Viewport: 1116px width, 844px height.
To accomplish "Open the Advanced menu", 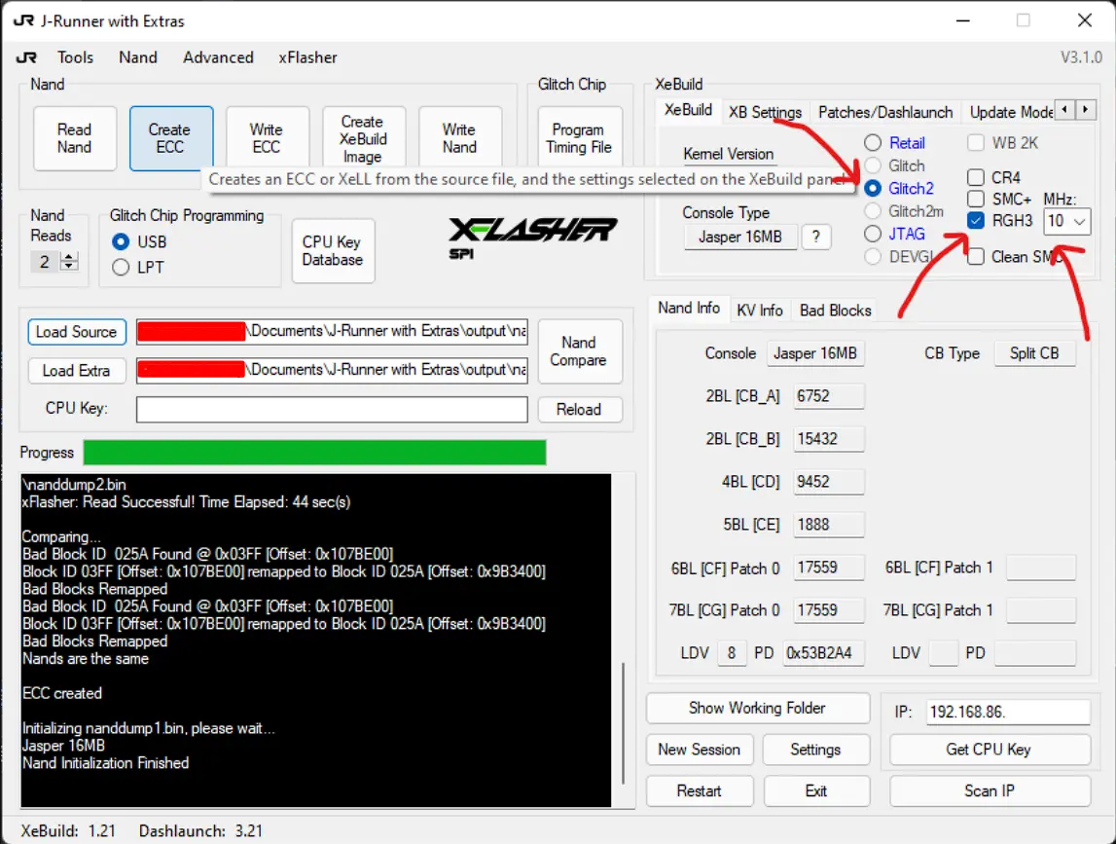I will [218, 57].
